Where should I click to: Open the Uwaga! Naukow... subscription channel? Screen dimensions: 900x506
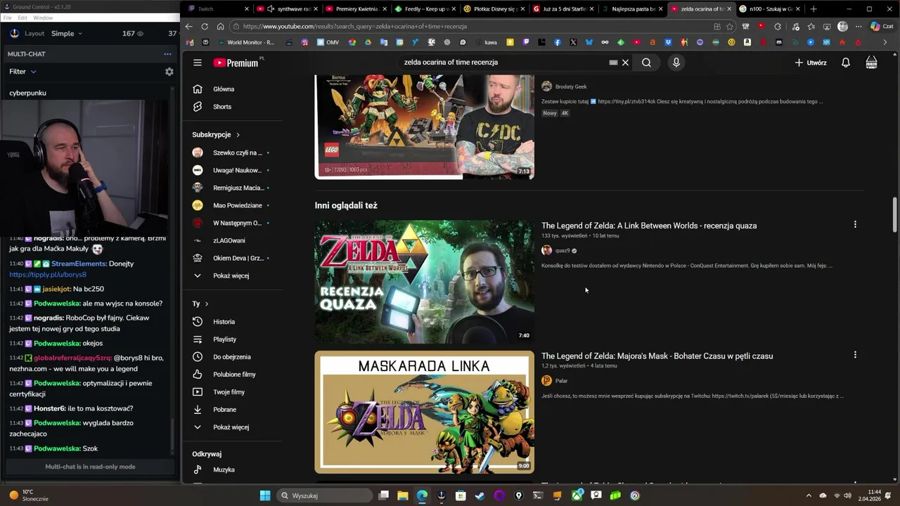coord(232,170)
